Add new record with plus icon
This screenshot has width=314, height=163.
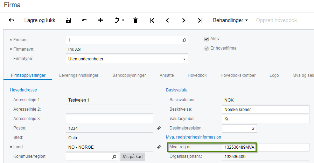(100, 20)
